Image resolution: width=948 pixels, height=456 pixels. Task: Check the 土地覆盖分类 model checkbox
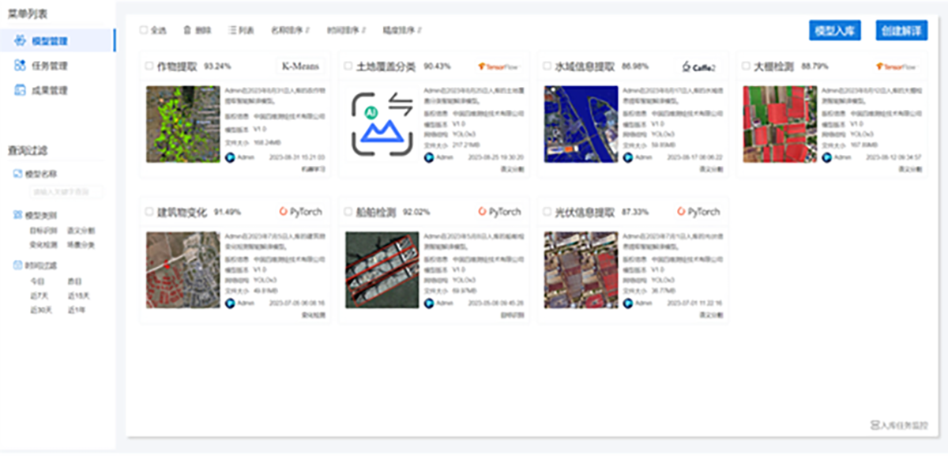pyautogui.click(x=348, y=66)
